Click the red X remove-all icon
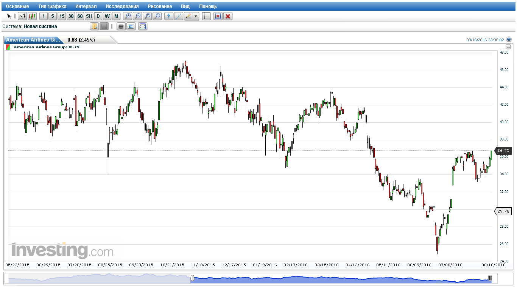The image size is (517, 290). click(x=228, y=16)
